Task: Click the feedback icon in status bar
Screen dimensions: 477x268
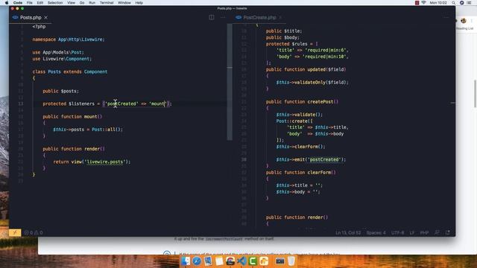Action: pos(437,233)
